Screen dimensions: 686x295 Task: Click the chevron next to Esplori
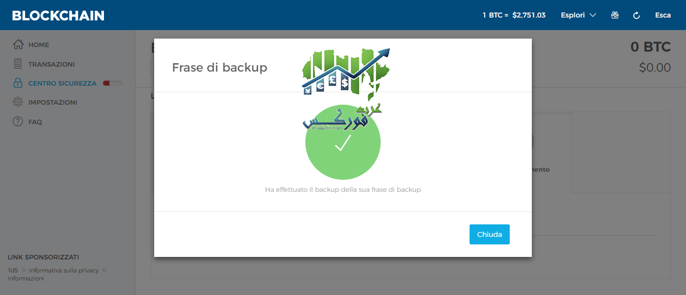[x=593, y=16]
